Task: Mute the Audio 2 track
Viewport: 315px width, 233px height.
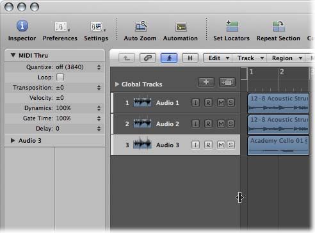Action: click(221, 124)
